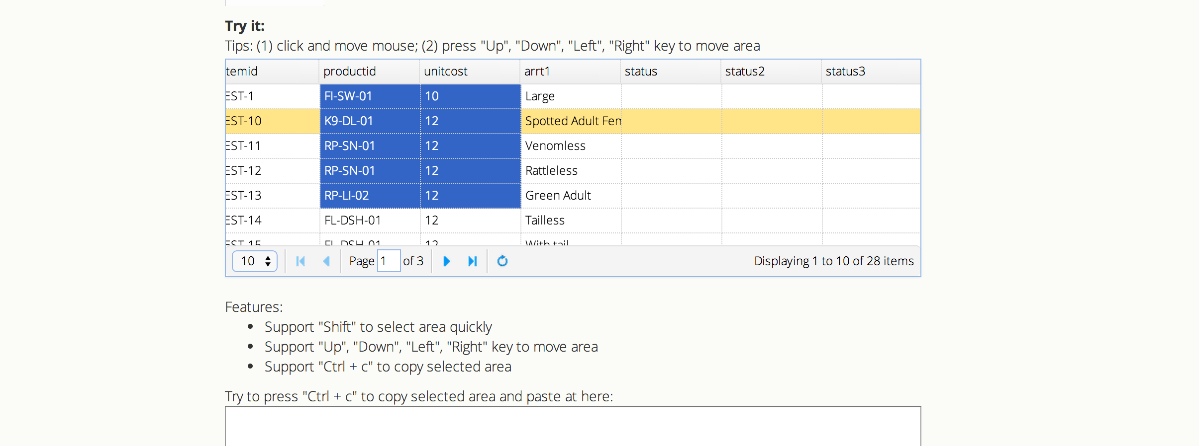Click the previous page arrow

click(326, 261)
